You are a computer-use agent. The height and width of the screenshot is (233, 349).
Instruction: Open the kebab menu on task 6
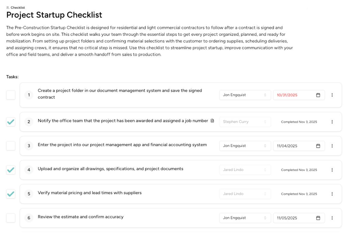pyautogui.click(x=332, y=218)
